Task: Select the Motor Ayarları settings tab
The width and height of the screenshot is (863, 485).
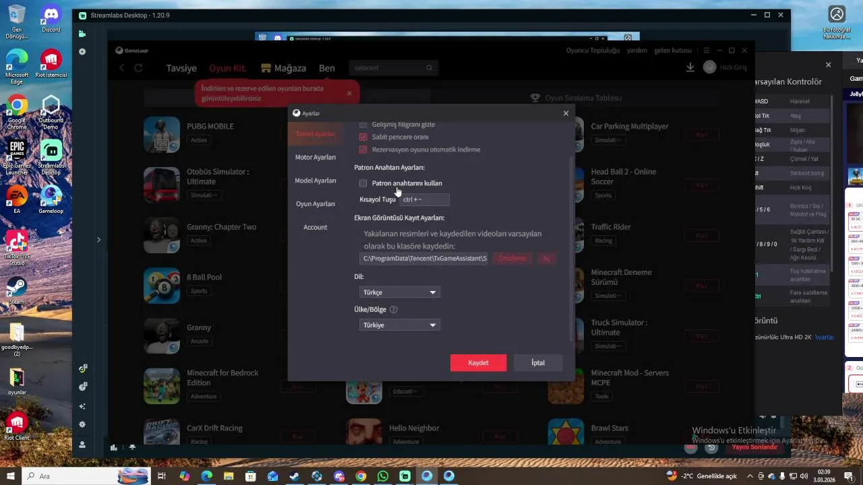Action: click(315, 157)
